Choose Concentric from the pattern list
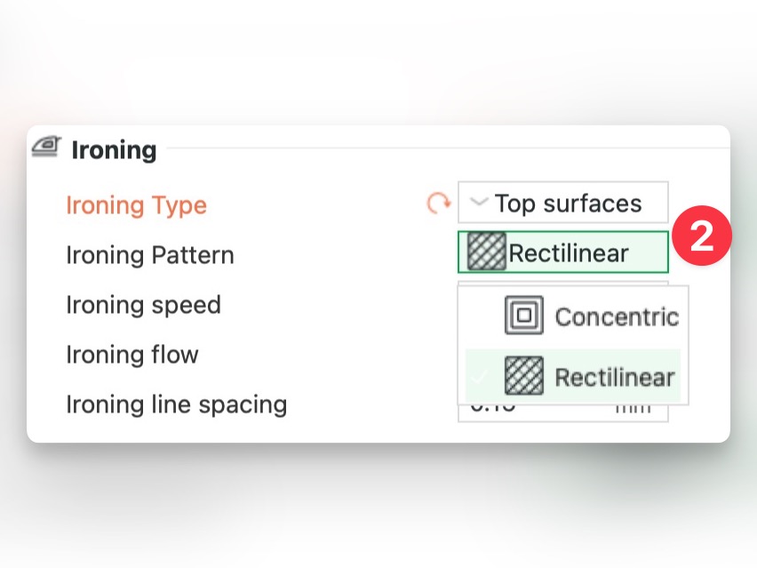The height and width of the screenshot is (568, 757). point(615,316)
